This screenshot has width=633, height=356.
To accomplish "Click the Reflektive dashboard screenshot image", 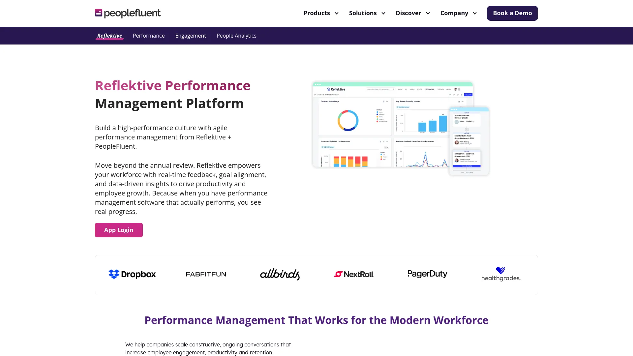I will coord(400,128).
